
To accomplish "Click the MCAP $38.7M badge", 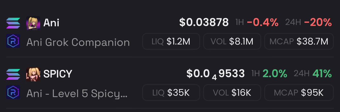I will tap(299, 41).
